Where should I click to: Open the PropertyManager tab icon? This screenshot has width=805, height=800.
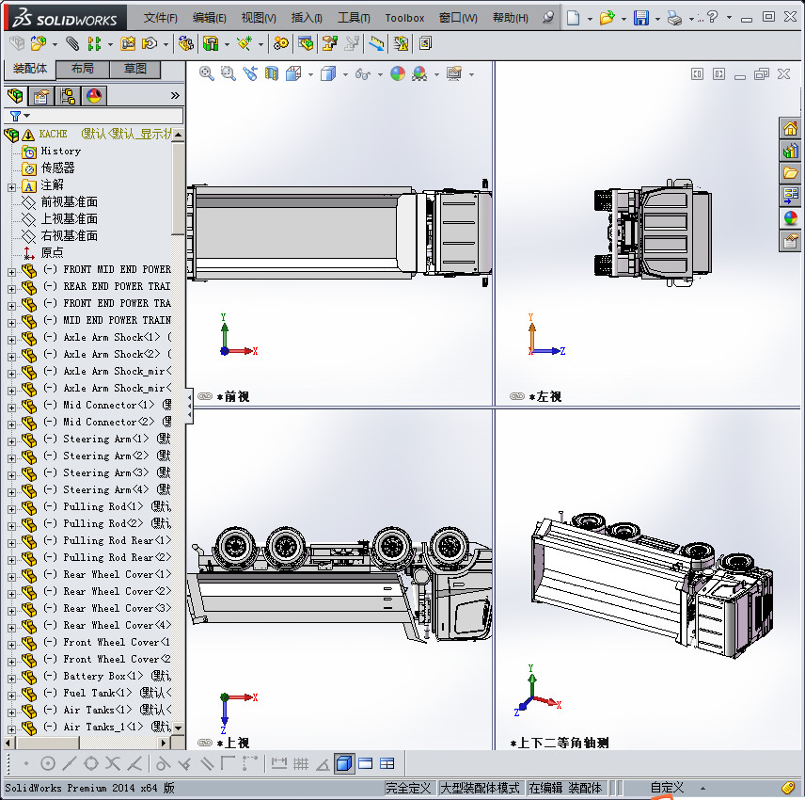pos(41,96)
